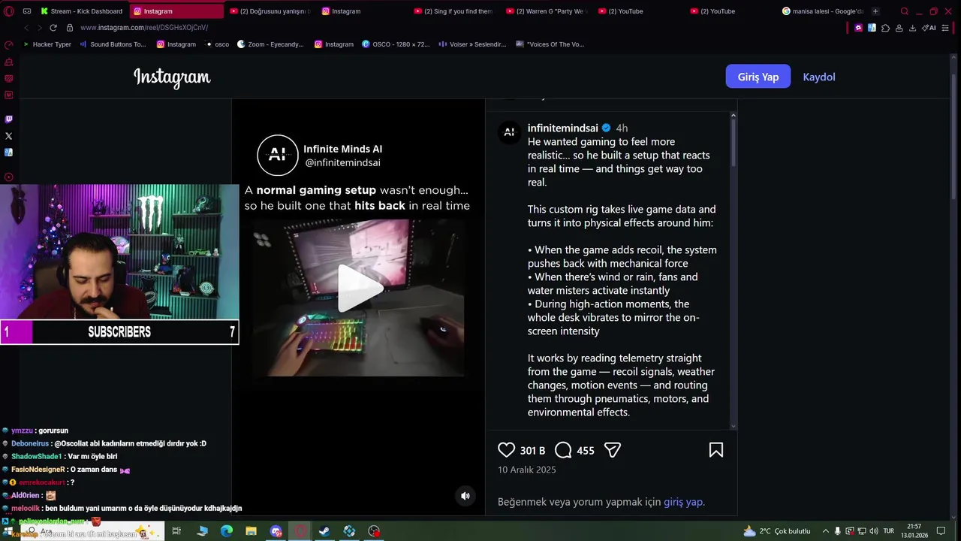Save the post with the bookmark icon
The height and width of the screenshot is (541, 961).
(x=716, y=450)
